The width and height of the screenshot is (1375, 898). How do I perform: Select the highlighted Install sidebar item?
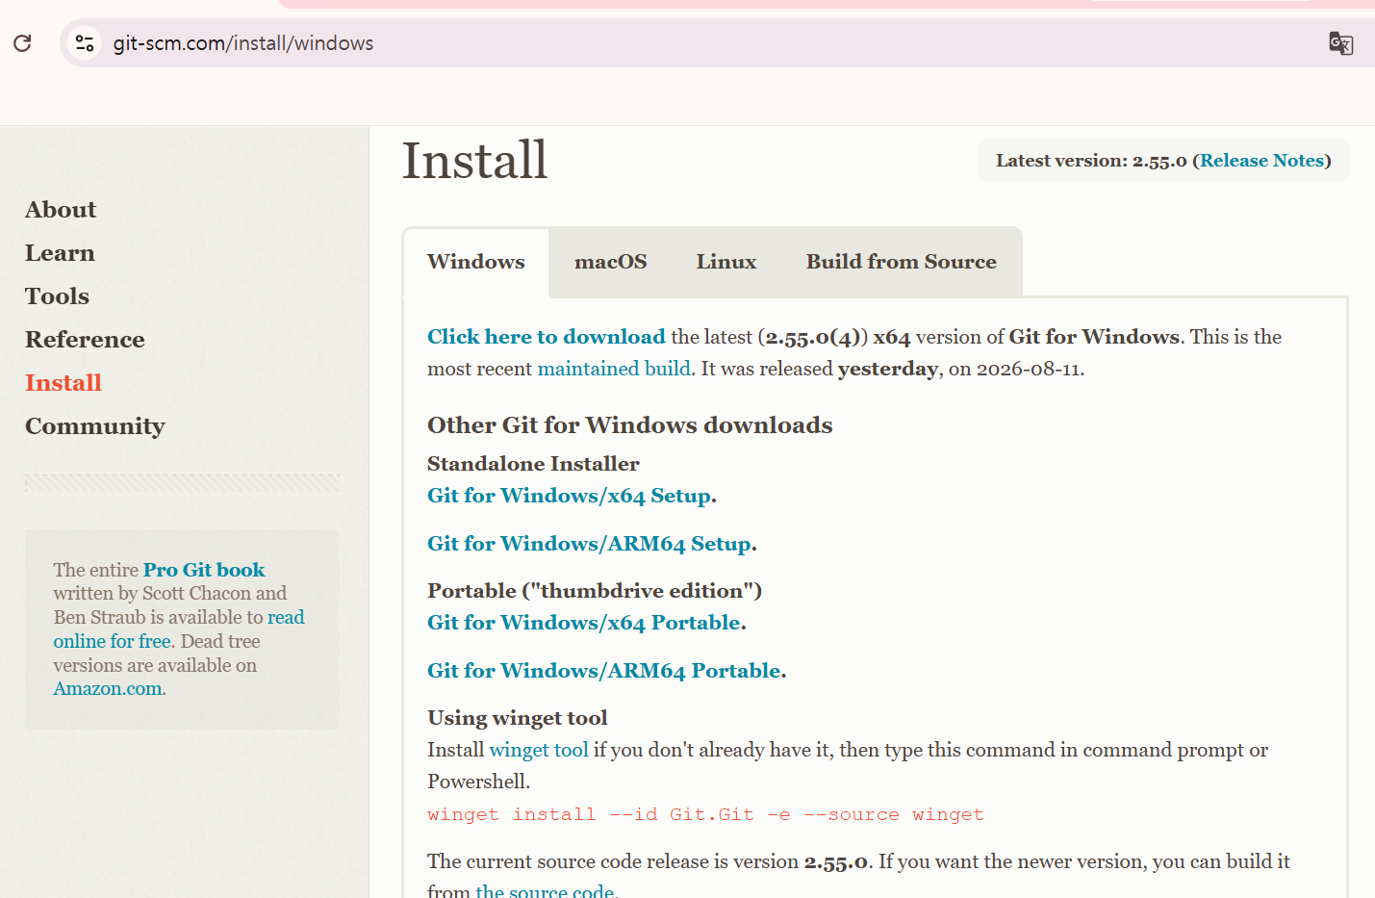(x=64, y=383)
